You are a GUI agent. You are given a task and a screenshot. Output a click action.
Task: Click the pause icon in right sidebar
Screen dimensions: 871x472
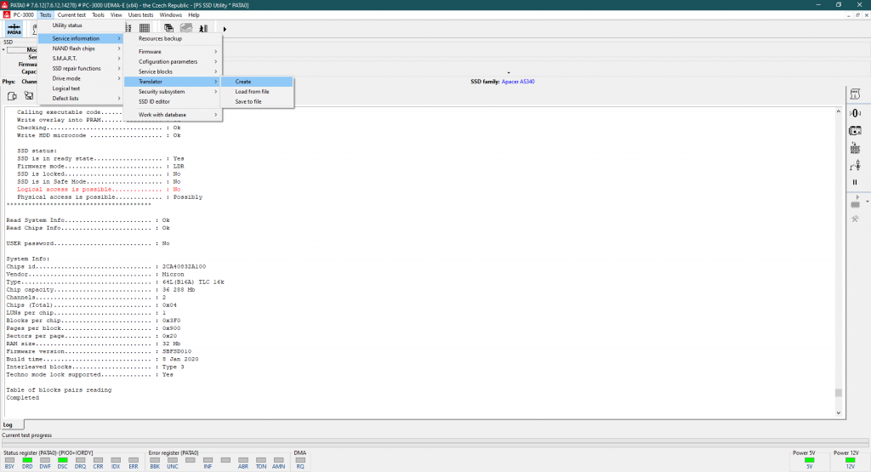[x=855, y=182]
